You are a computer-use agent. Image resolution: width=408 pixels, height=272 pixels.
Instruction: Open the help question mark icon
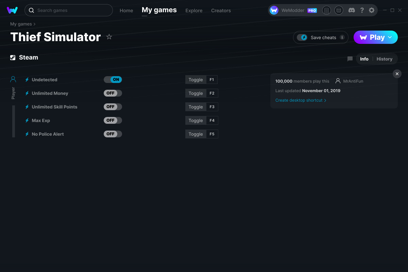(x=362, y=10)
